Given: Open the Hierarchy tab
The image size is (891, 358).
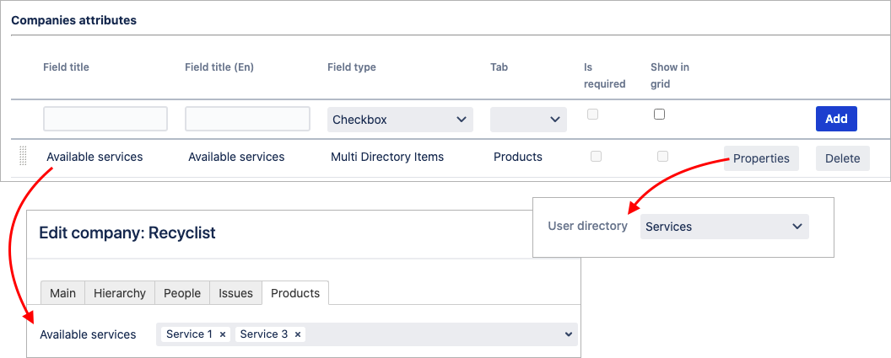Looking at the screenshot, I should click(x=119, y=293).
